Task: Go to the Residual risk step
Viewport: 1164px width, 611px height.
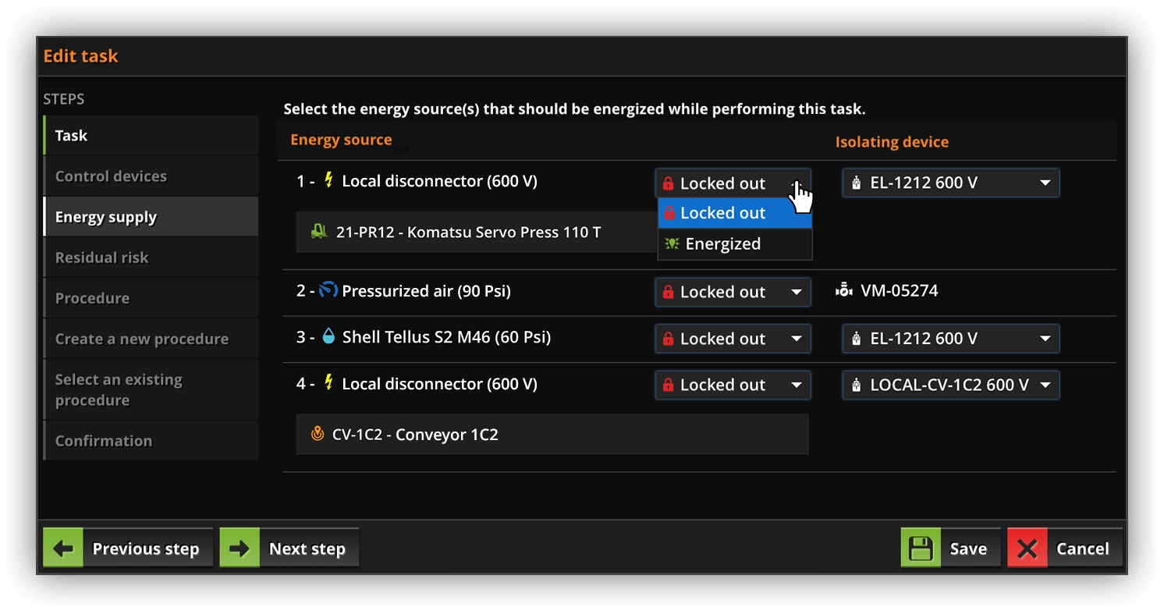Action: coord(151,257)
